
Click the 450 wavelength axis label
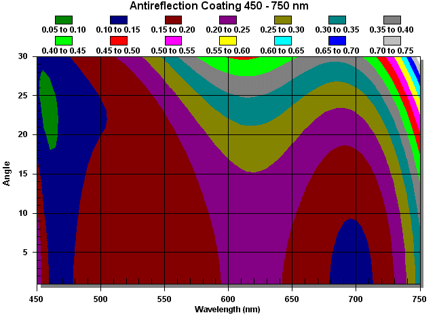tap(36, 299)
